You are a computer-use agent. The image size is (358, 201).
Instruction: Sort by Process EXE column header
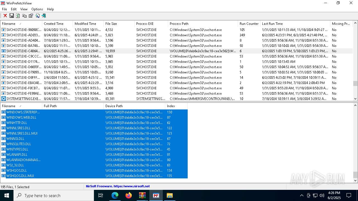151,24
